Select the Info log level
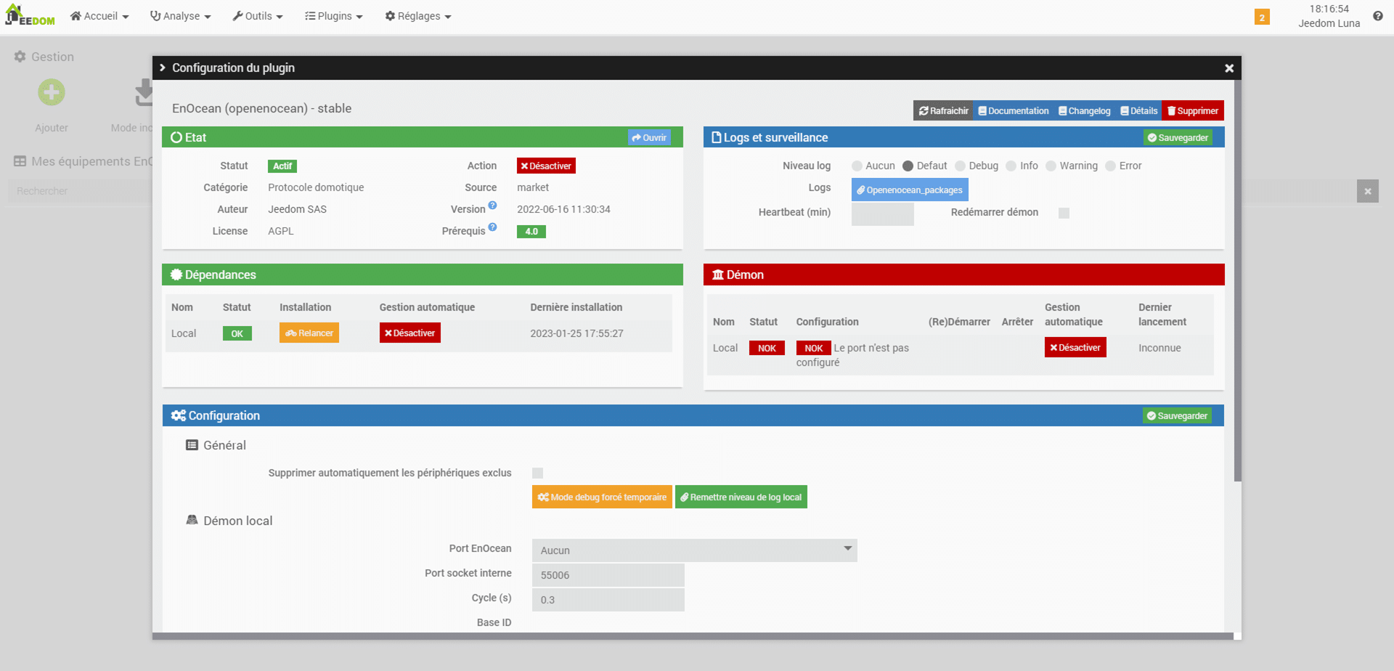 (1011, 166)
